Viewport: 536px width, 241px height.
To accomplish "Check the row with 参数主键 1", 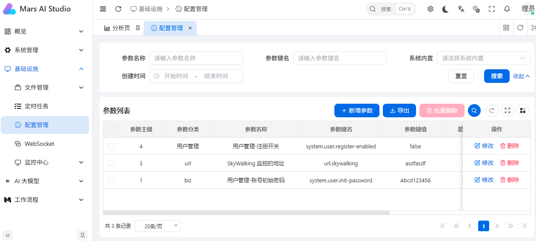I will (111, 180).
